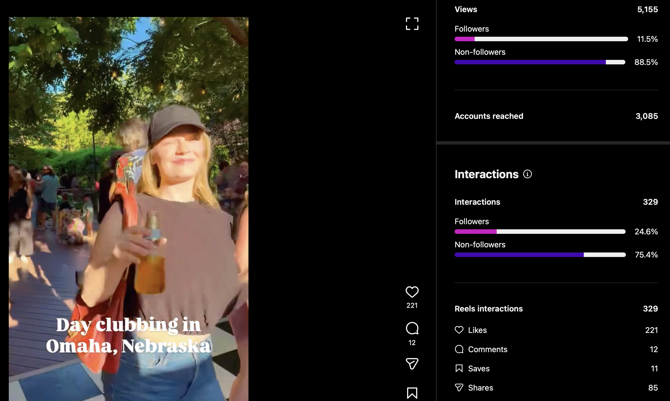The image size is (670, 401).
Task: Click the Accounts reached row
Action: click(x=489, y=116)
